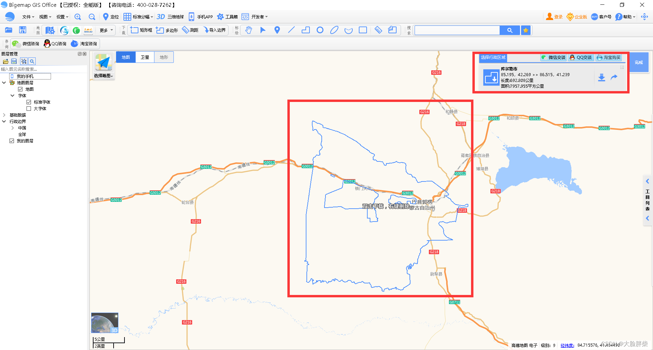653x350 pixels.
Task: Collapse the 字体 tree node
Action: click(x=13, y=95)
